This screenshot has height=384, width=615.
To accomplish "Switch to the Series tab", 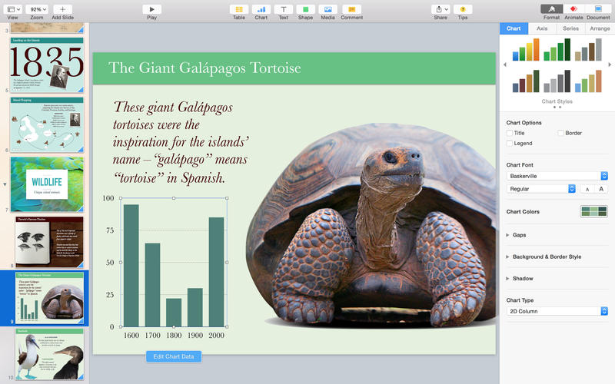I will click(x=570, y=28).
